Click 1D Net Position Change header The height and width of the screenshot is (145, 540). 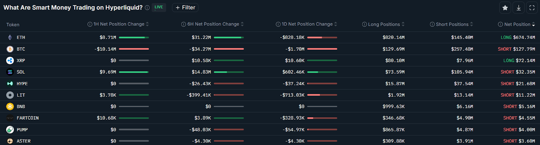(307, 24)
